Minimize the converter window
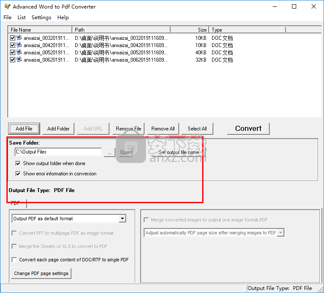 (x=275, y=6)
